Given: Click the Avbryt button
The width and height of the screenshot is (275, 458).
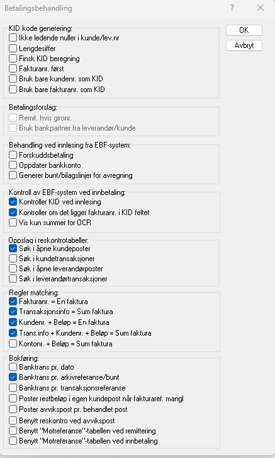Looking at the screenshot, I should point(244,45).
